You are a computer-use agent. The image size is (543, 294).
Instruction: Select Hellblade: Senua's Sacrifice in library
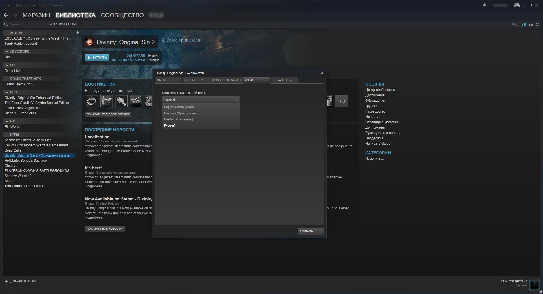tap(25, 161)
